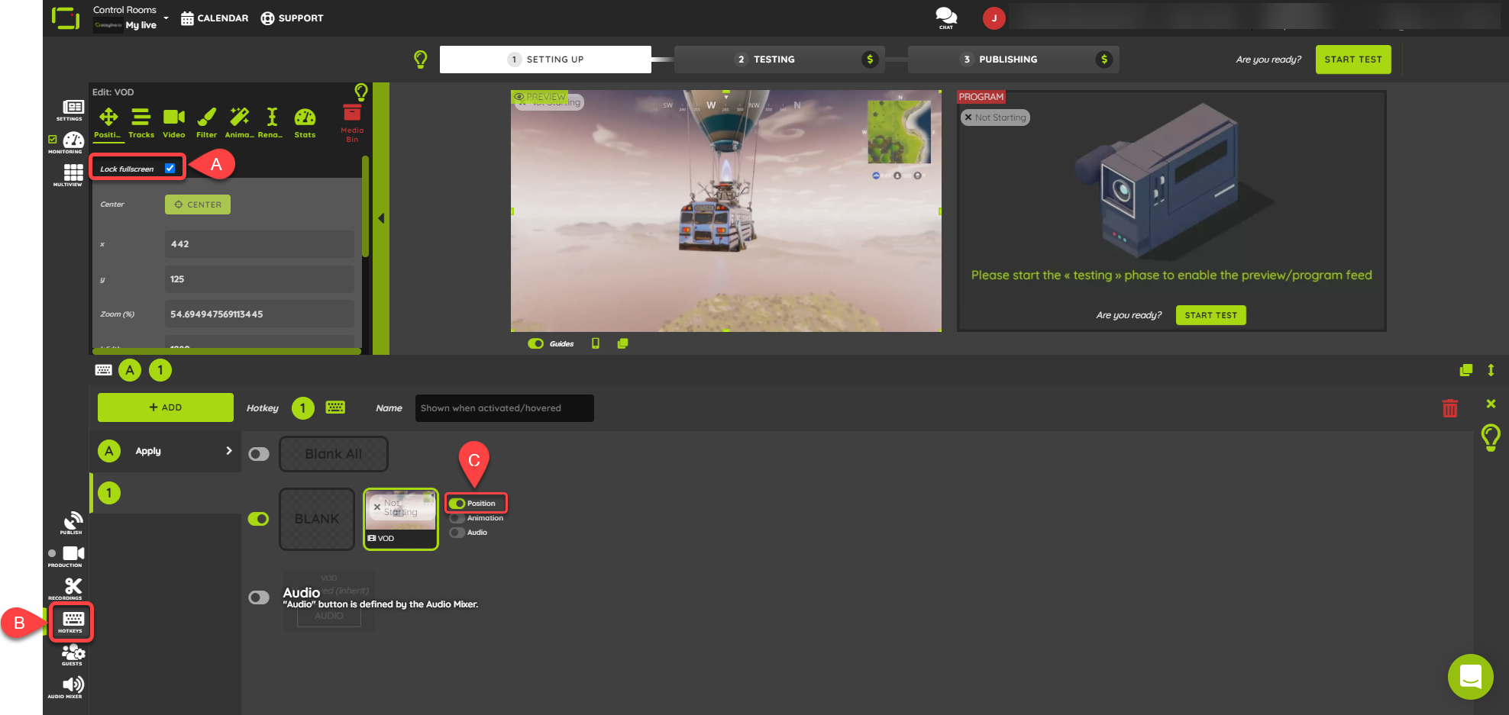Expand the Control Rooms My live dropdown
The height and width of the screenshot is (715, 1509).
(x=131, y=18)
